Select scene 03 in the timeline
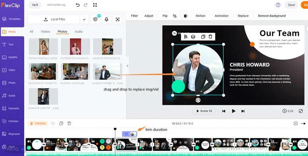Screen dimensions: 308x156 [x=78, y=144]
